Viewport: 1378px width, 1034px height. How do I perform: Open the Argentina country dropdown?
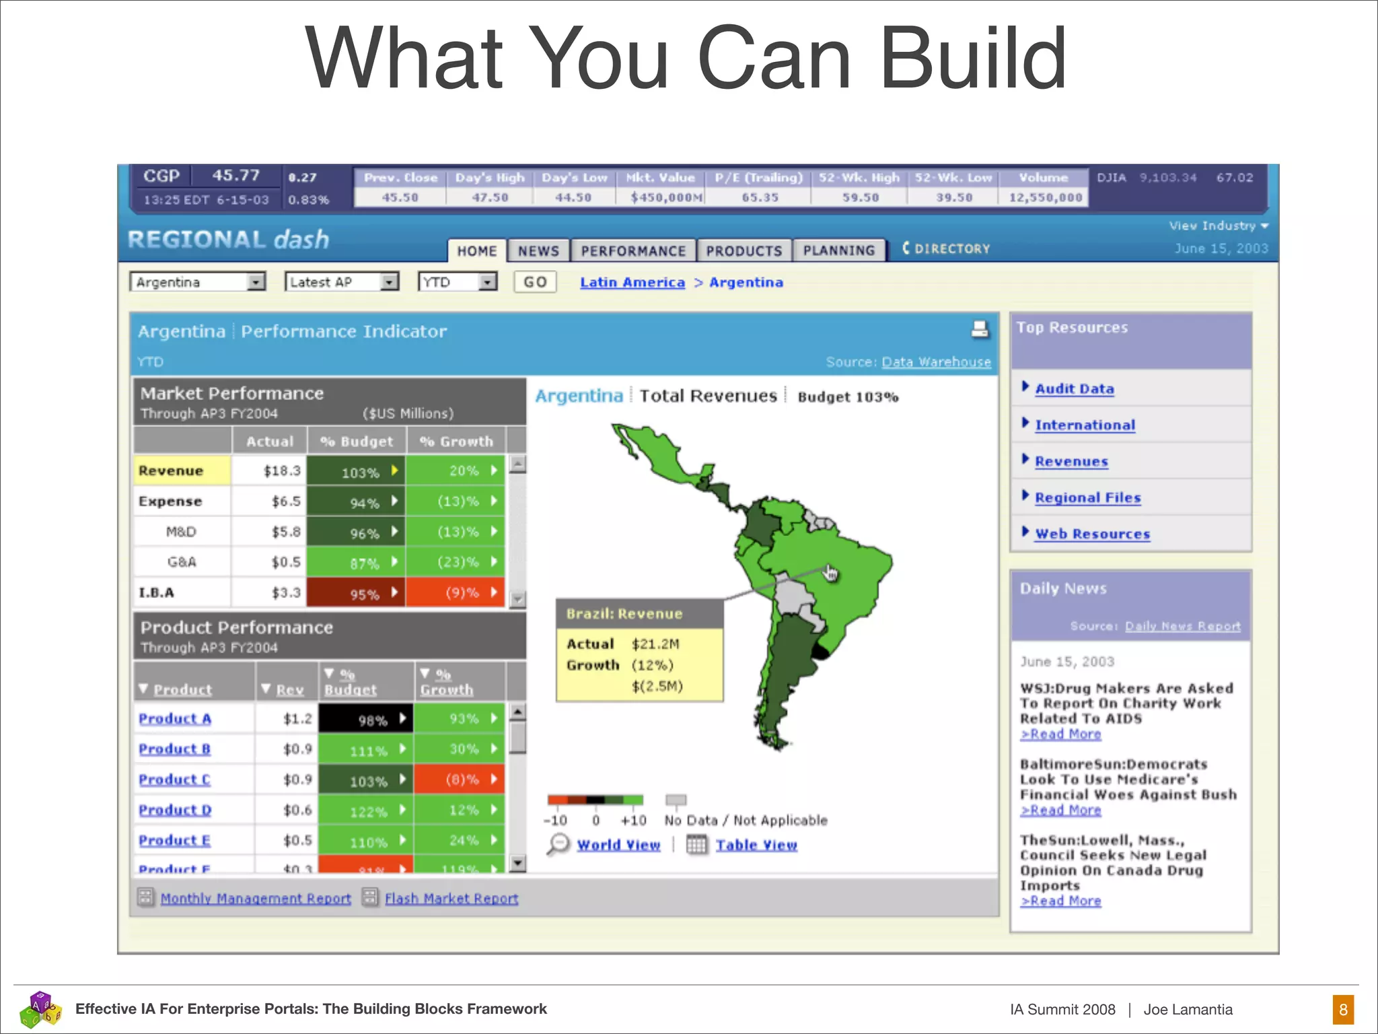[255, 282]
